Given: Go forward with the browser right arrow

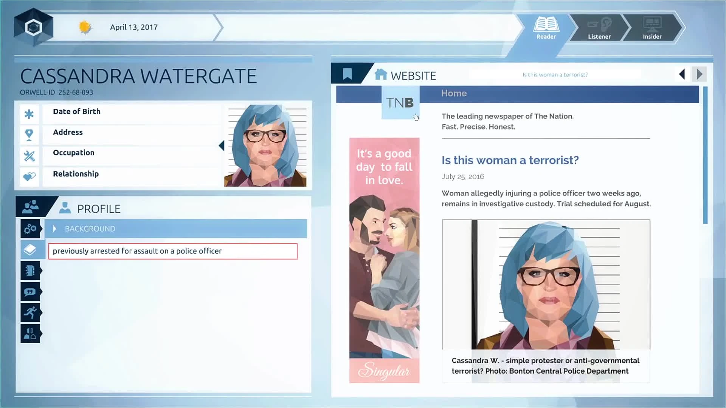Looking at the screenshot, I should click(x=699, y=74).
